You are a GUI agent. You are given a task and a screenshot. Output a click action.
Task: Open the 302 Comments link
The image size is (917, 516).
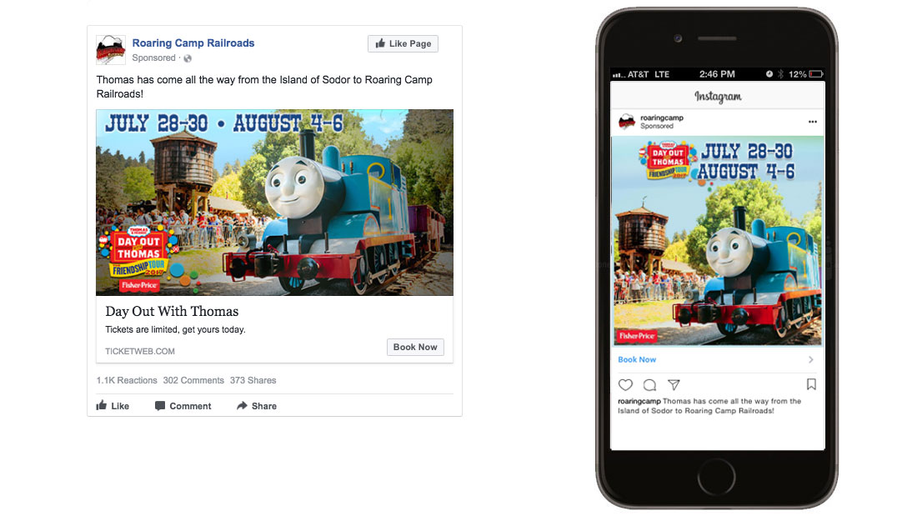193,380
